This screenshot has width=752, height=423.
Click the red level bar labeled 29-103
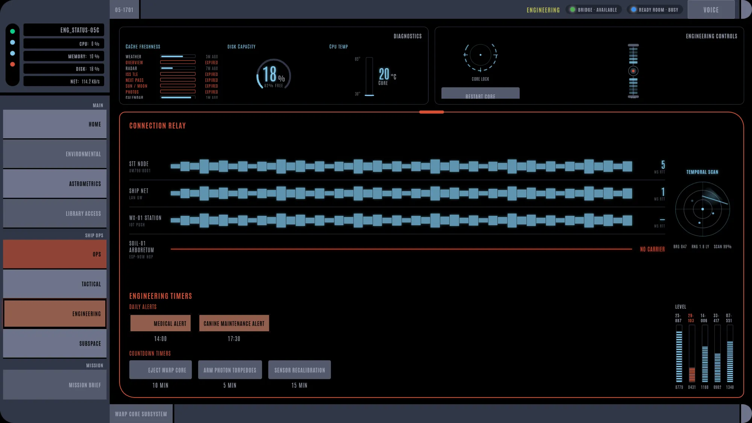pos(692,354)
